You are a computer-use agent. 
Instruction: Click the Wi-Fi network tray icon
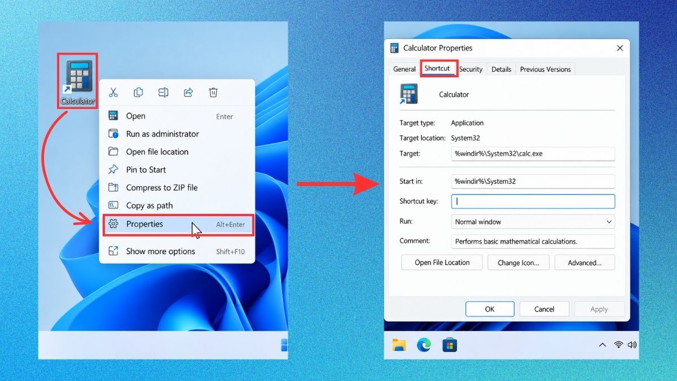coord(618,345)
